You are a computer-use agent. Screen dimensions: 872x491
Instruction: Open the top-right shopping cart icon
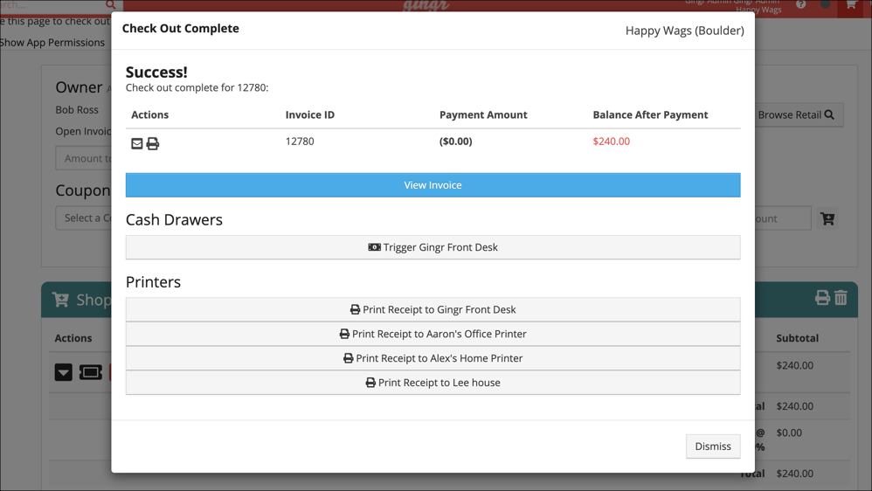[851, 4]
